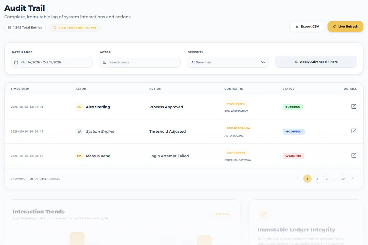368x245 pixels.
Task: Expand the All Severities dropdown
Action: (x=228, y=62)
